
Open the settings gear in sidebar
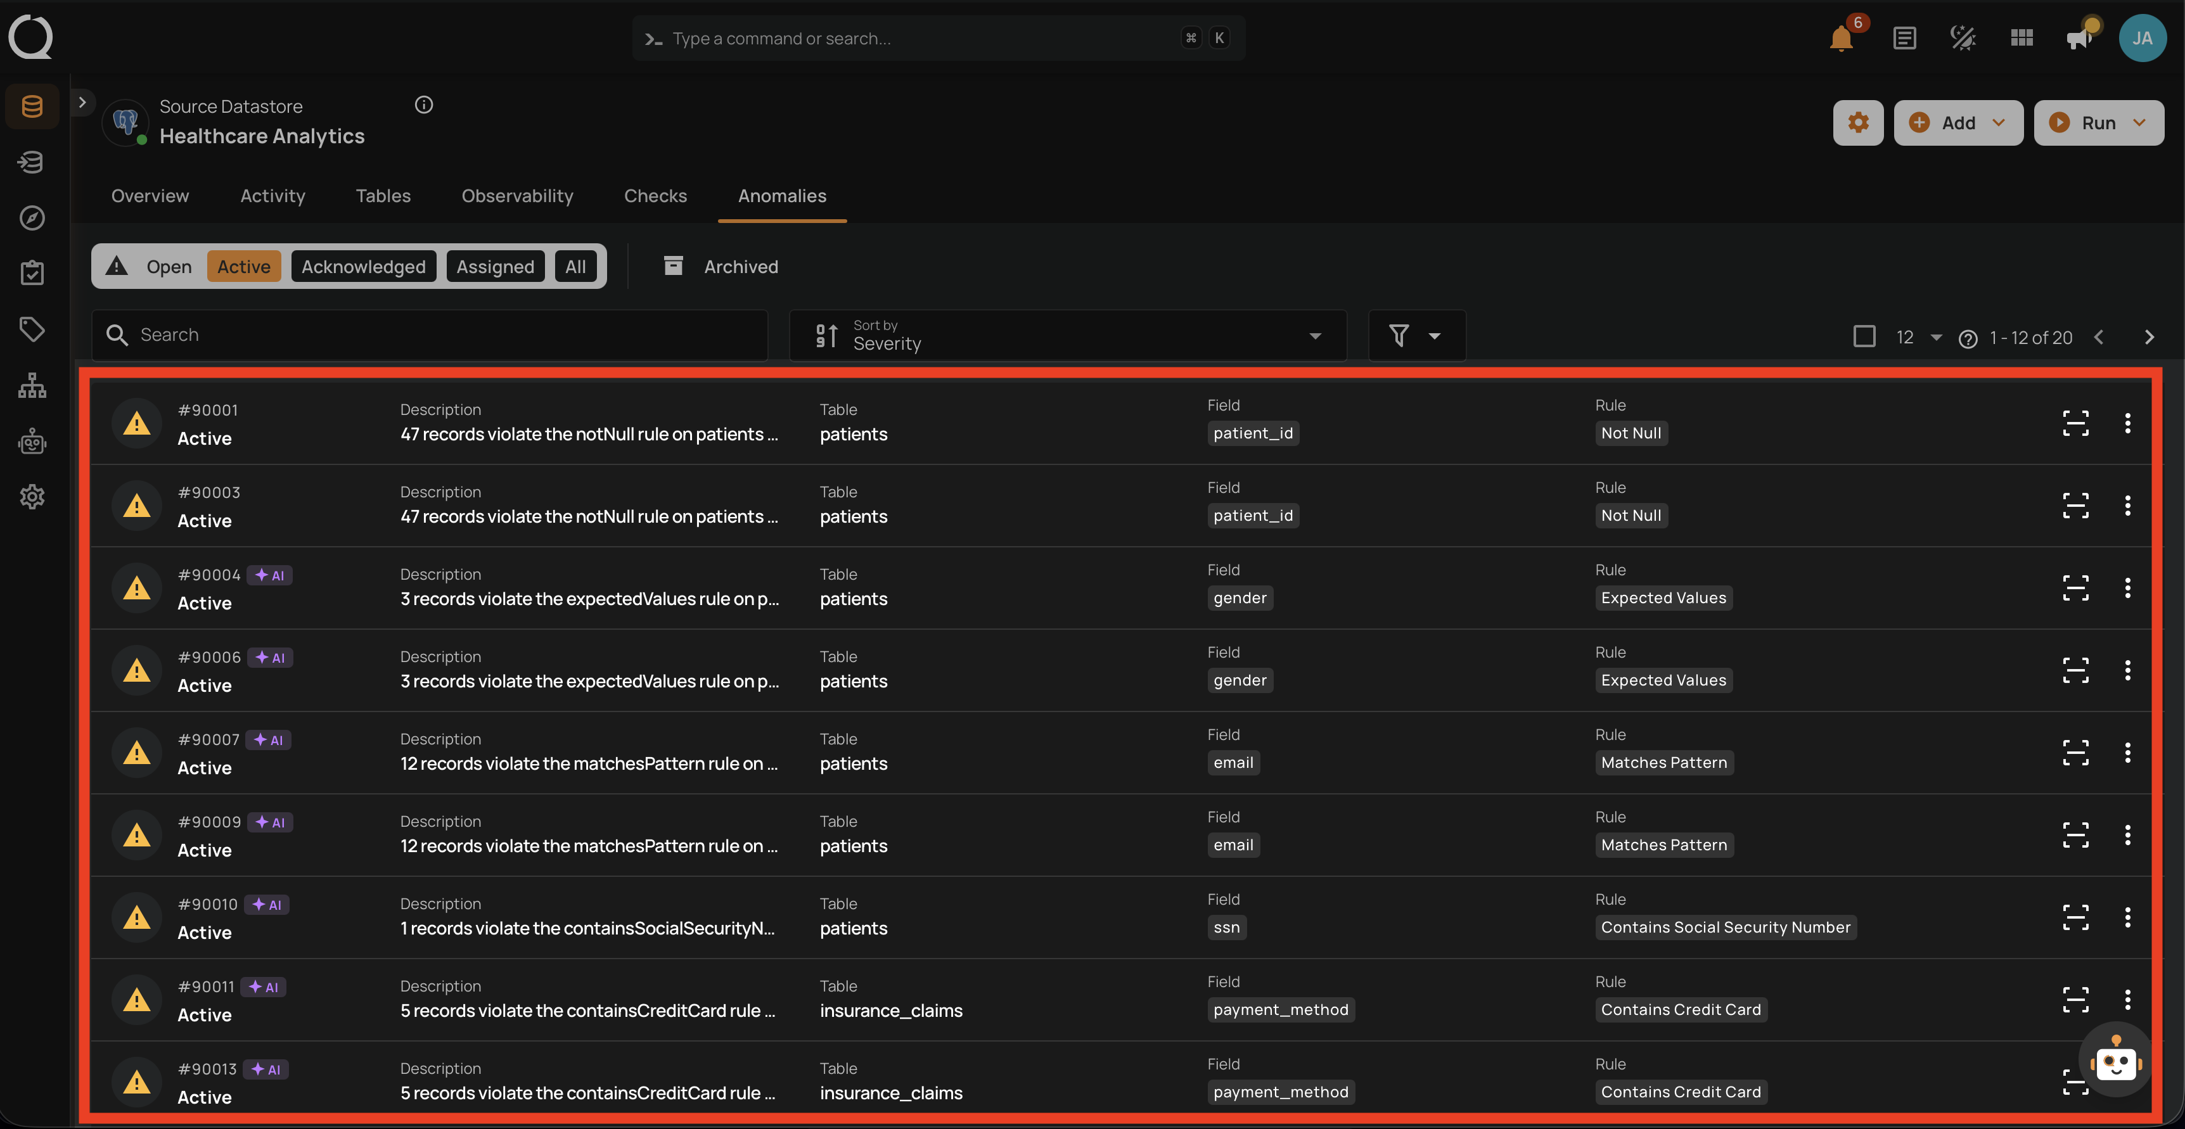click(32, 497)
